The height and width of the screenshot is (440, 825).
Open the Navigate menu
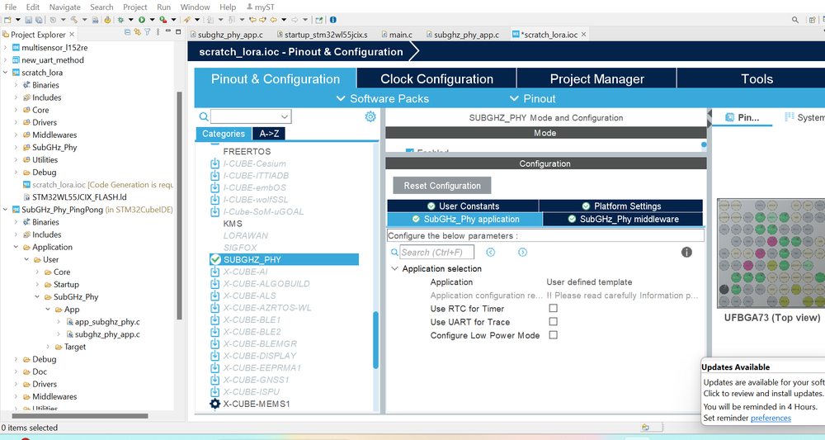click(x=64, y=7)
